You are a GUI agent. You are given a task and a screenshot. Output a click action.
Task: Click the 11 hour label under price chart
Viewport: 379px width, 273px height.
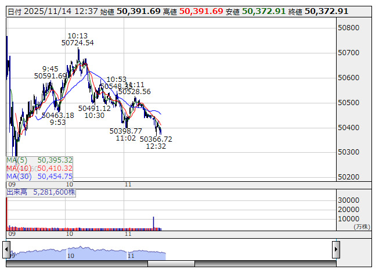pos(128,185)
